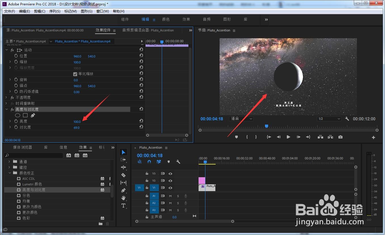Toggle V1 track output eye
Image resolution: width=385 pixels, height=235 pixels.
171,188
